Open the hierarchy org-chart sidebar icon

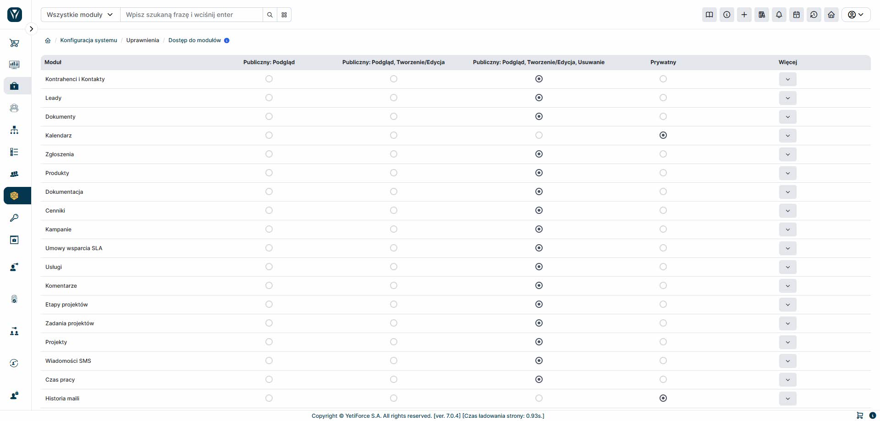14,130
